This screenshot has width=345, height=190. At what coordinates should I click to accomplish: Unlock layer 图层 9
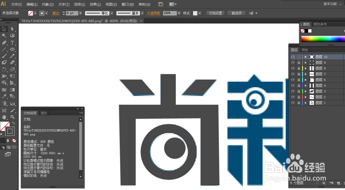coord(298,63)
